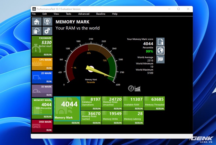
Task: Rerun Memory Mark in the sidebar
Action: tap(47, 117)
